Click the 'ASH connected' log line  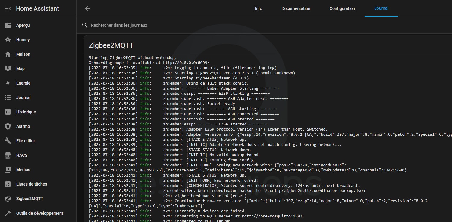coord(184,114)
